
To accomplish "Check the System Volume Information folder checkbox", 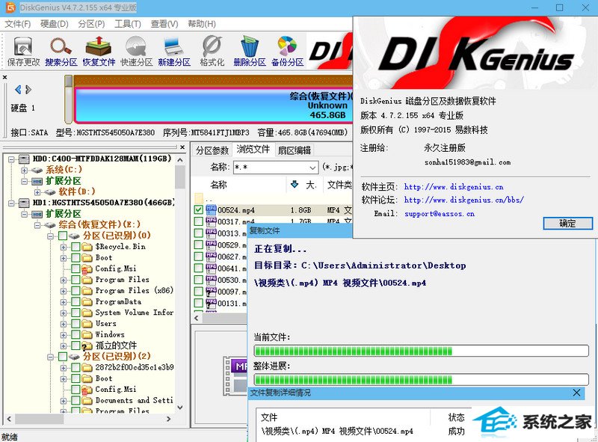I will tap(75, 313).
